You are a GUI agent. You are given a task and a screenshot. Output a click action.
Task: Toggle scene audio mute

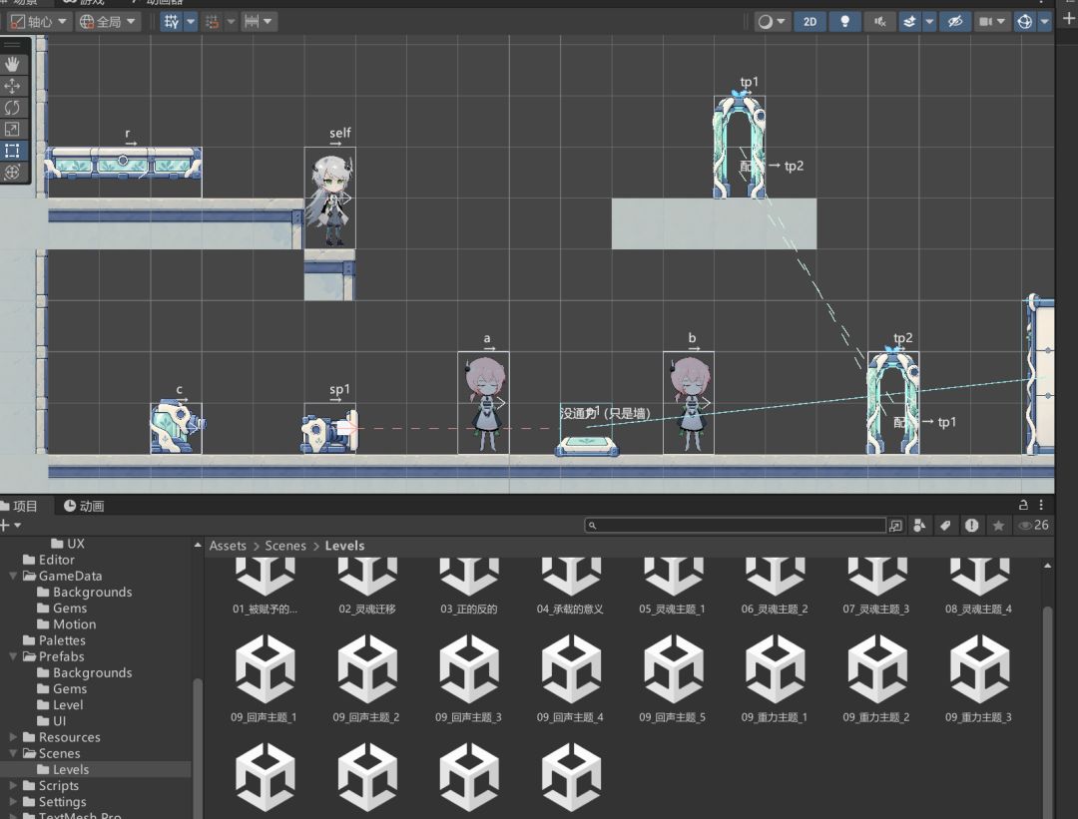880,21
